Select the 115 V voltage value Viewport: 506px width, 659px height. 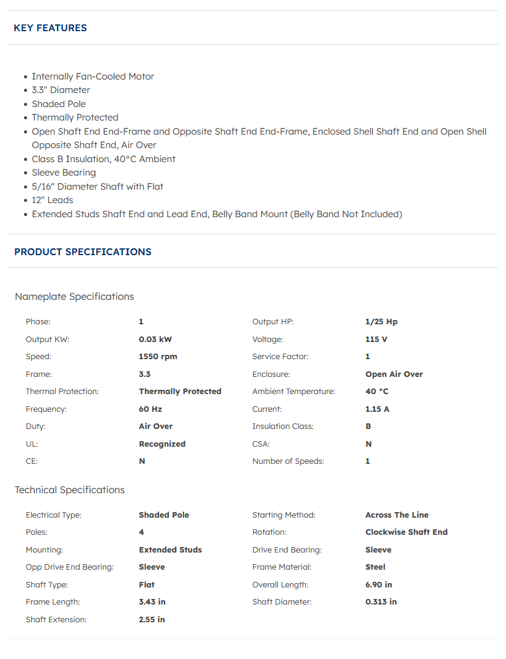click(376, 340)
